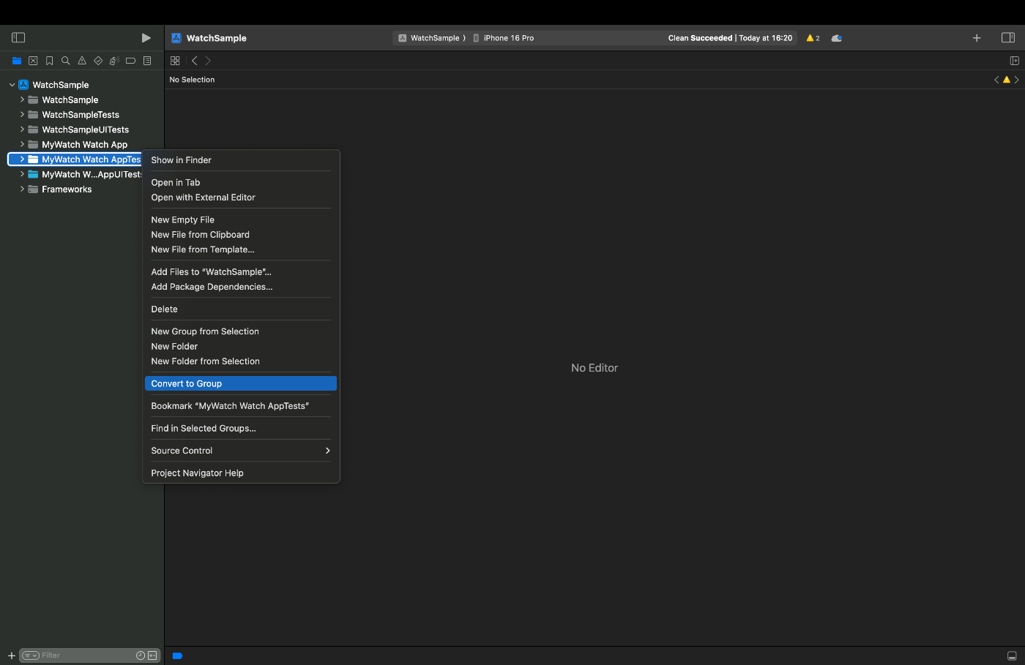Screen dimensions: 1025x665
Task: Collapse the WatchSample project root
Action: (12, 85)
